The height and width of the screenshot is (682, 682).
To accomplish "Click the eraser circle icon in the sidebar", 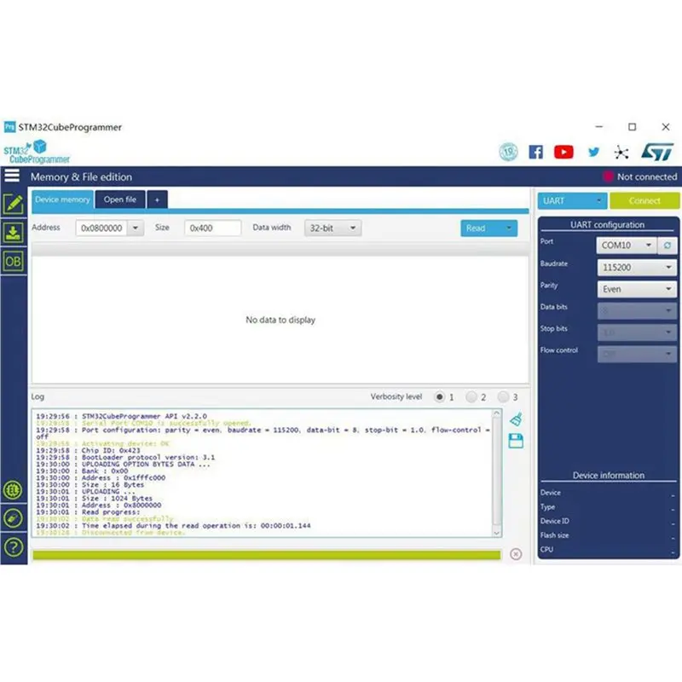I will click(x=13, y=518).
